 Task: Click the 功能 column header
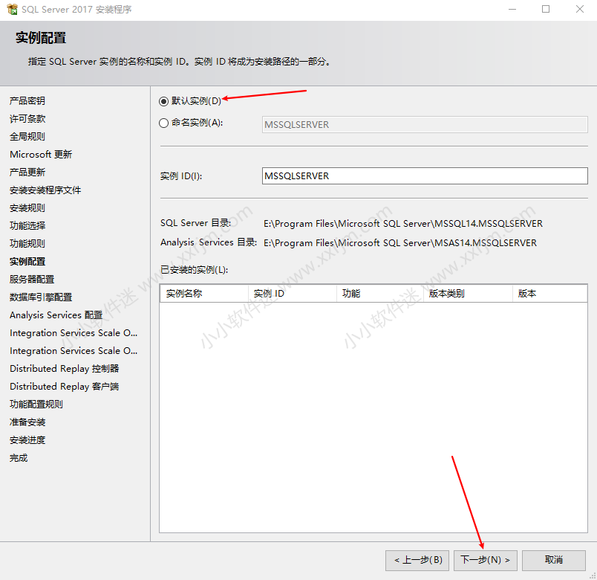coord(380,294)
